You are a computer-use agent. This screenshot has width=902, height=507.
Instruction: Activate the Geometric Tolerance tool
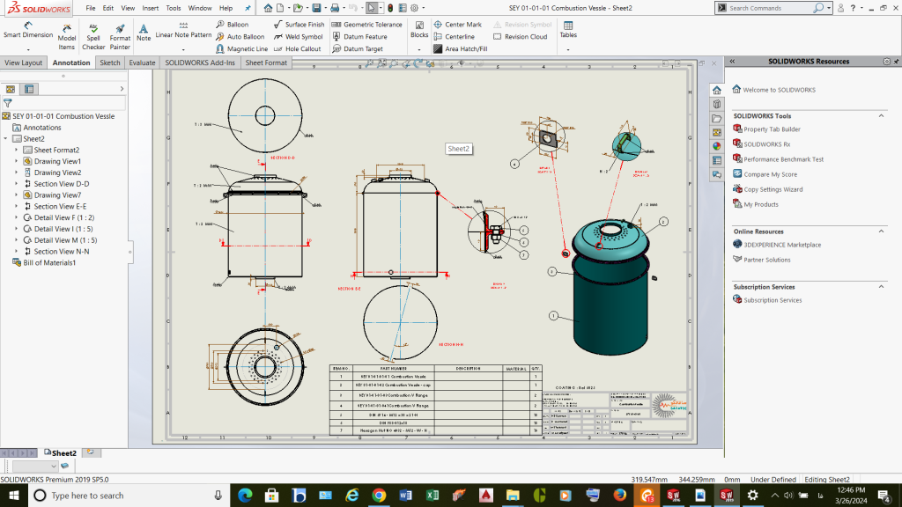tap(366, 25)
